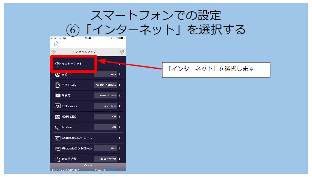Click the bottom info bar collapse arrow
This screenshot has width=312, height=177.
click(x=85, y=165)
